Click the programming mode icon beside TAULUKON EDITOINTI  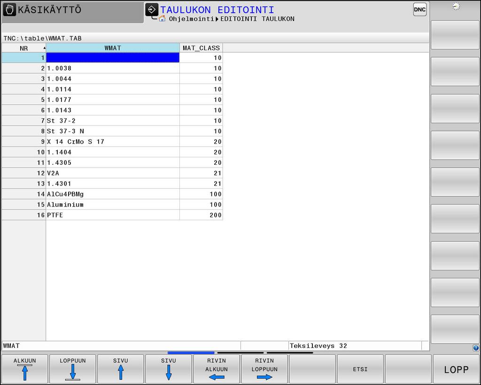coord(152,9)
